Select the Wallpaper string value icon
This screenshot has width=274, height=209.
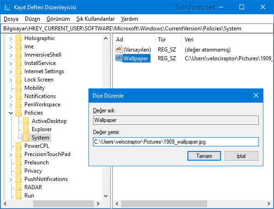click(x=118, y=58)
